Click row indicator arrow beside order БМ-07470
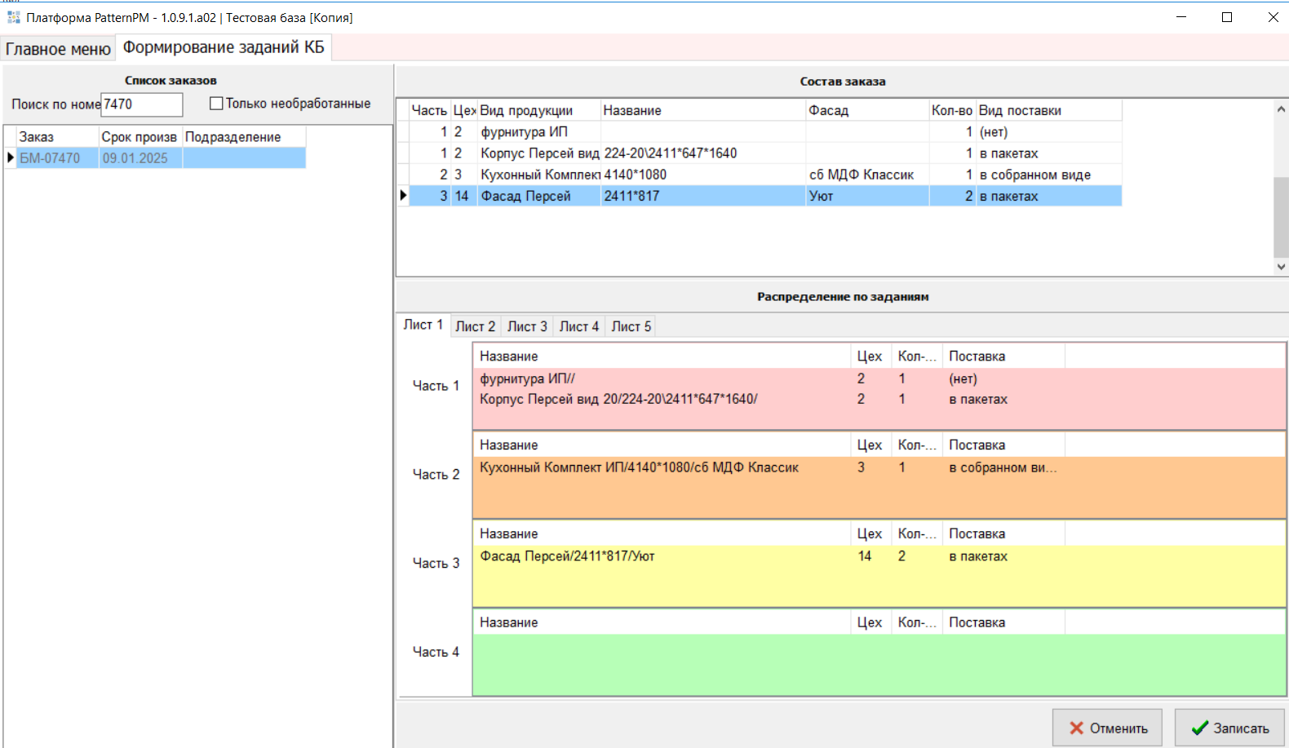This screenshot has width=1289, height=748. (x=11, y=158)
